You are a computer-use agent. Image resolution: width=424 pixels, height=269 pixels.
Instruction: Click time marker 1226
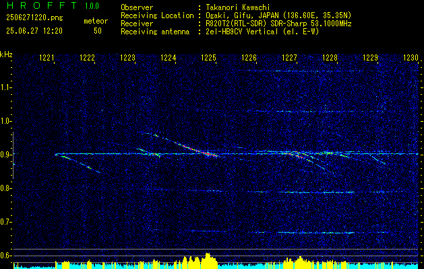tap(249, 57)
